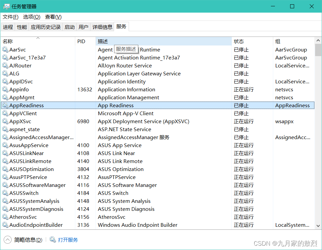Click the AarSvc_17e3a7 service gear icon

click(5, 57)
